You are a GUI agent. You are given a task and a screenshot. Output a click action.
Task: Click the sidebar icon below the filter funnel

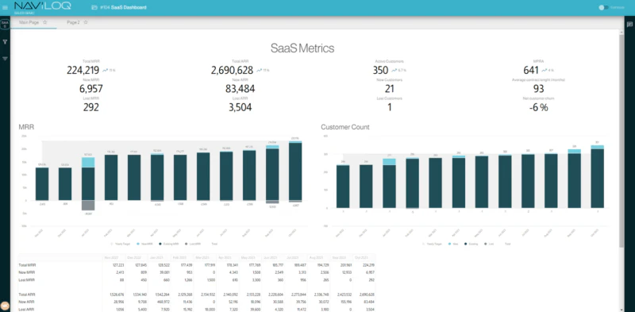(x=5, y=58)
